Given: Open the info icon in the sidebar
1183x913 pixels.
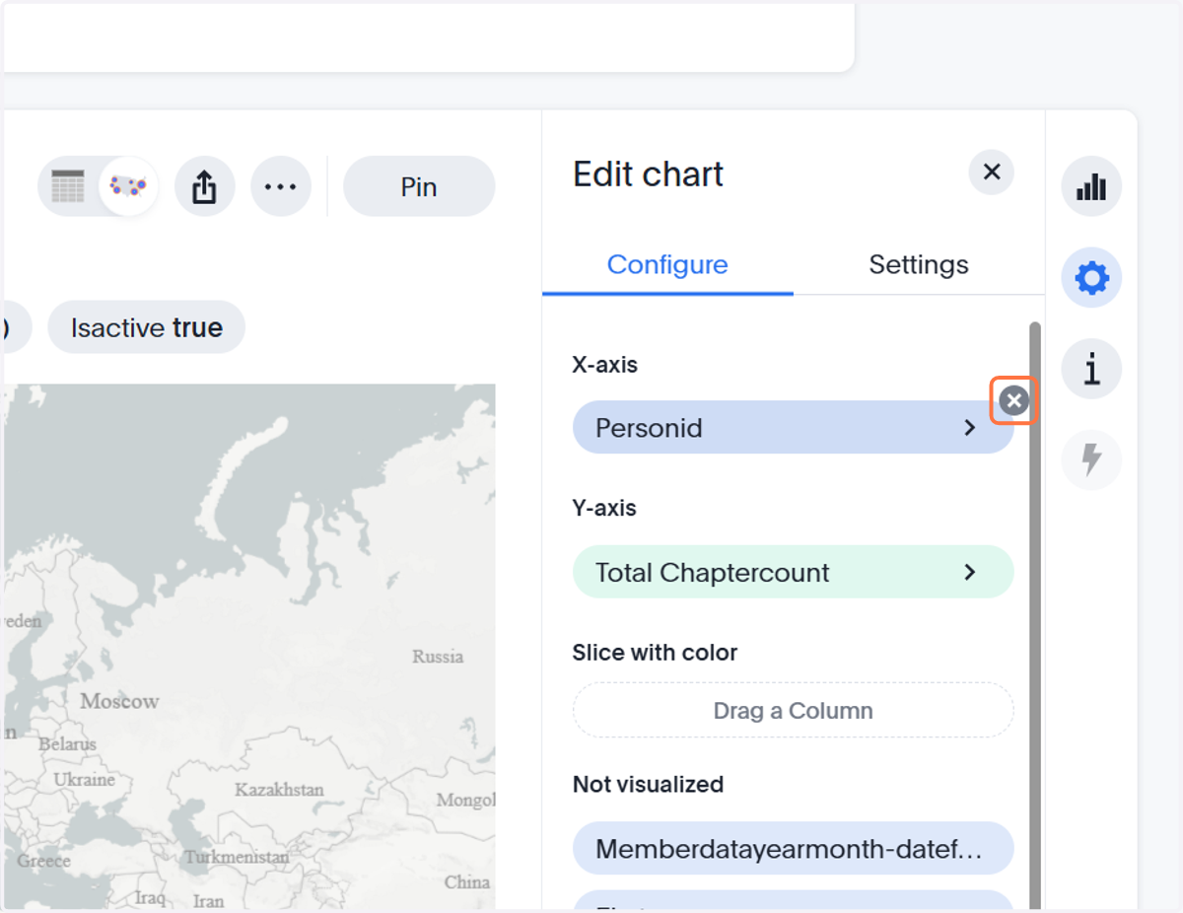Looking at the screenshot, I should tap(1091, 370).
